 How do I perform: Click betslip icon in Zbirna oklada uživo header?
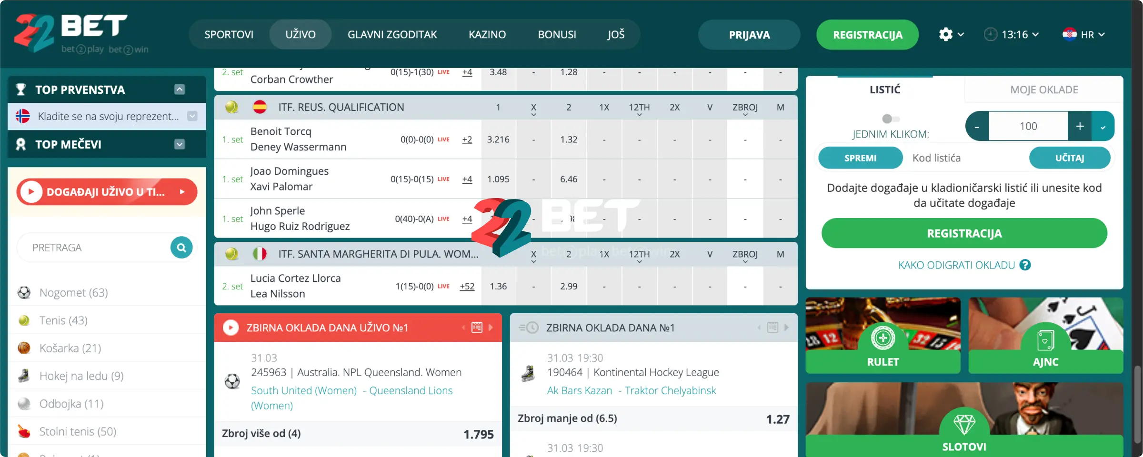point(477,328)
